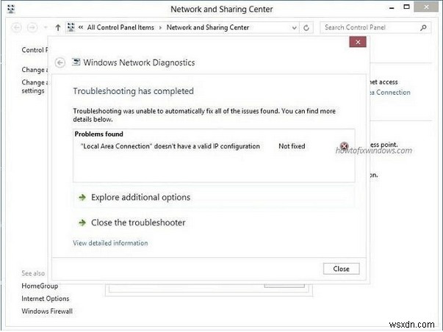Viewport: 443px width, 332px height.
Task: Click the window icon in title bar
Action: coord(10,9)
